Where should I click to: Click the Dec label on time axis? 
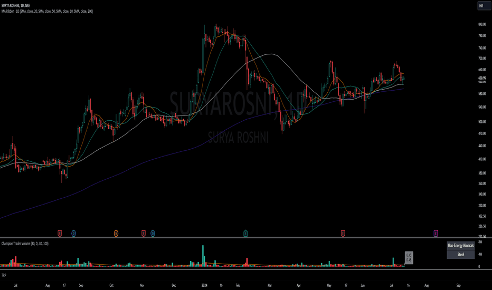pos(174,286)
